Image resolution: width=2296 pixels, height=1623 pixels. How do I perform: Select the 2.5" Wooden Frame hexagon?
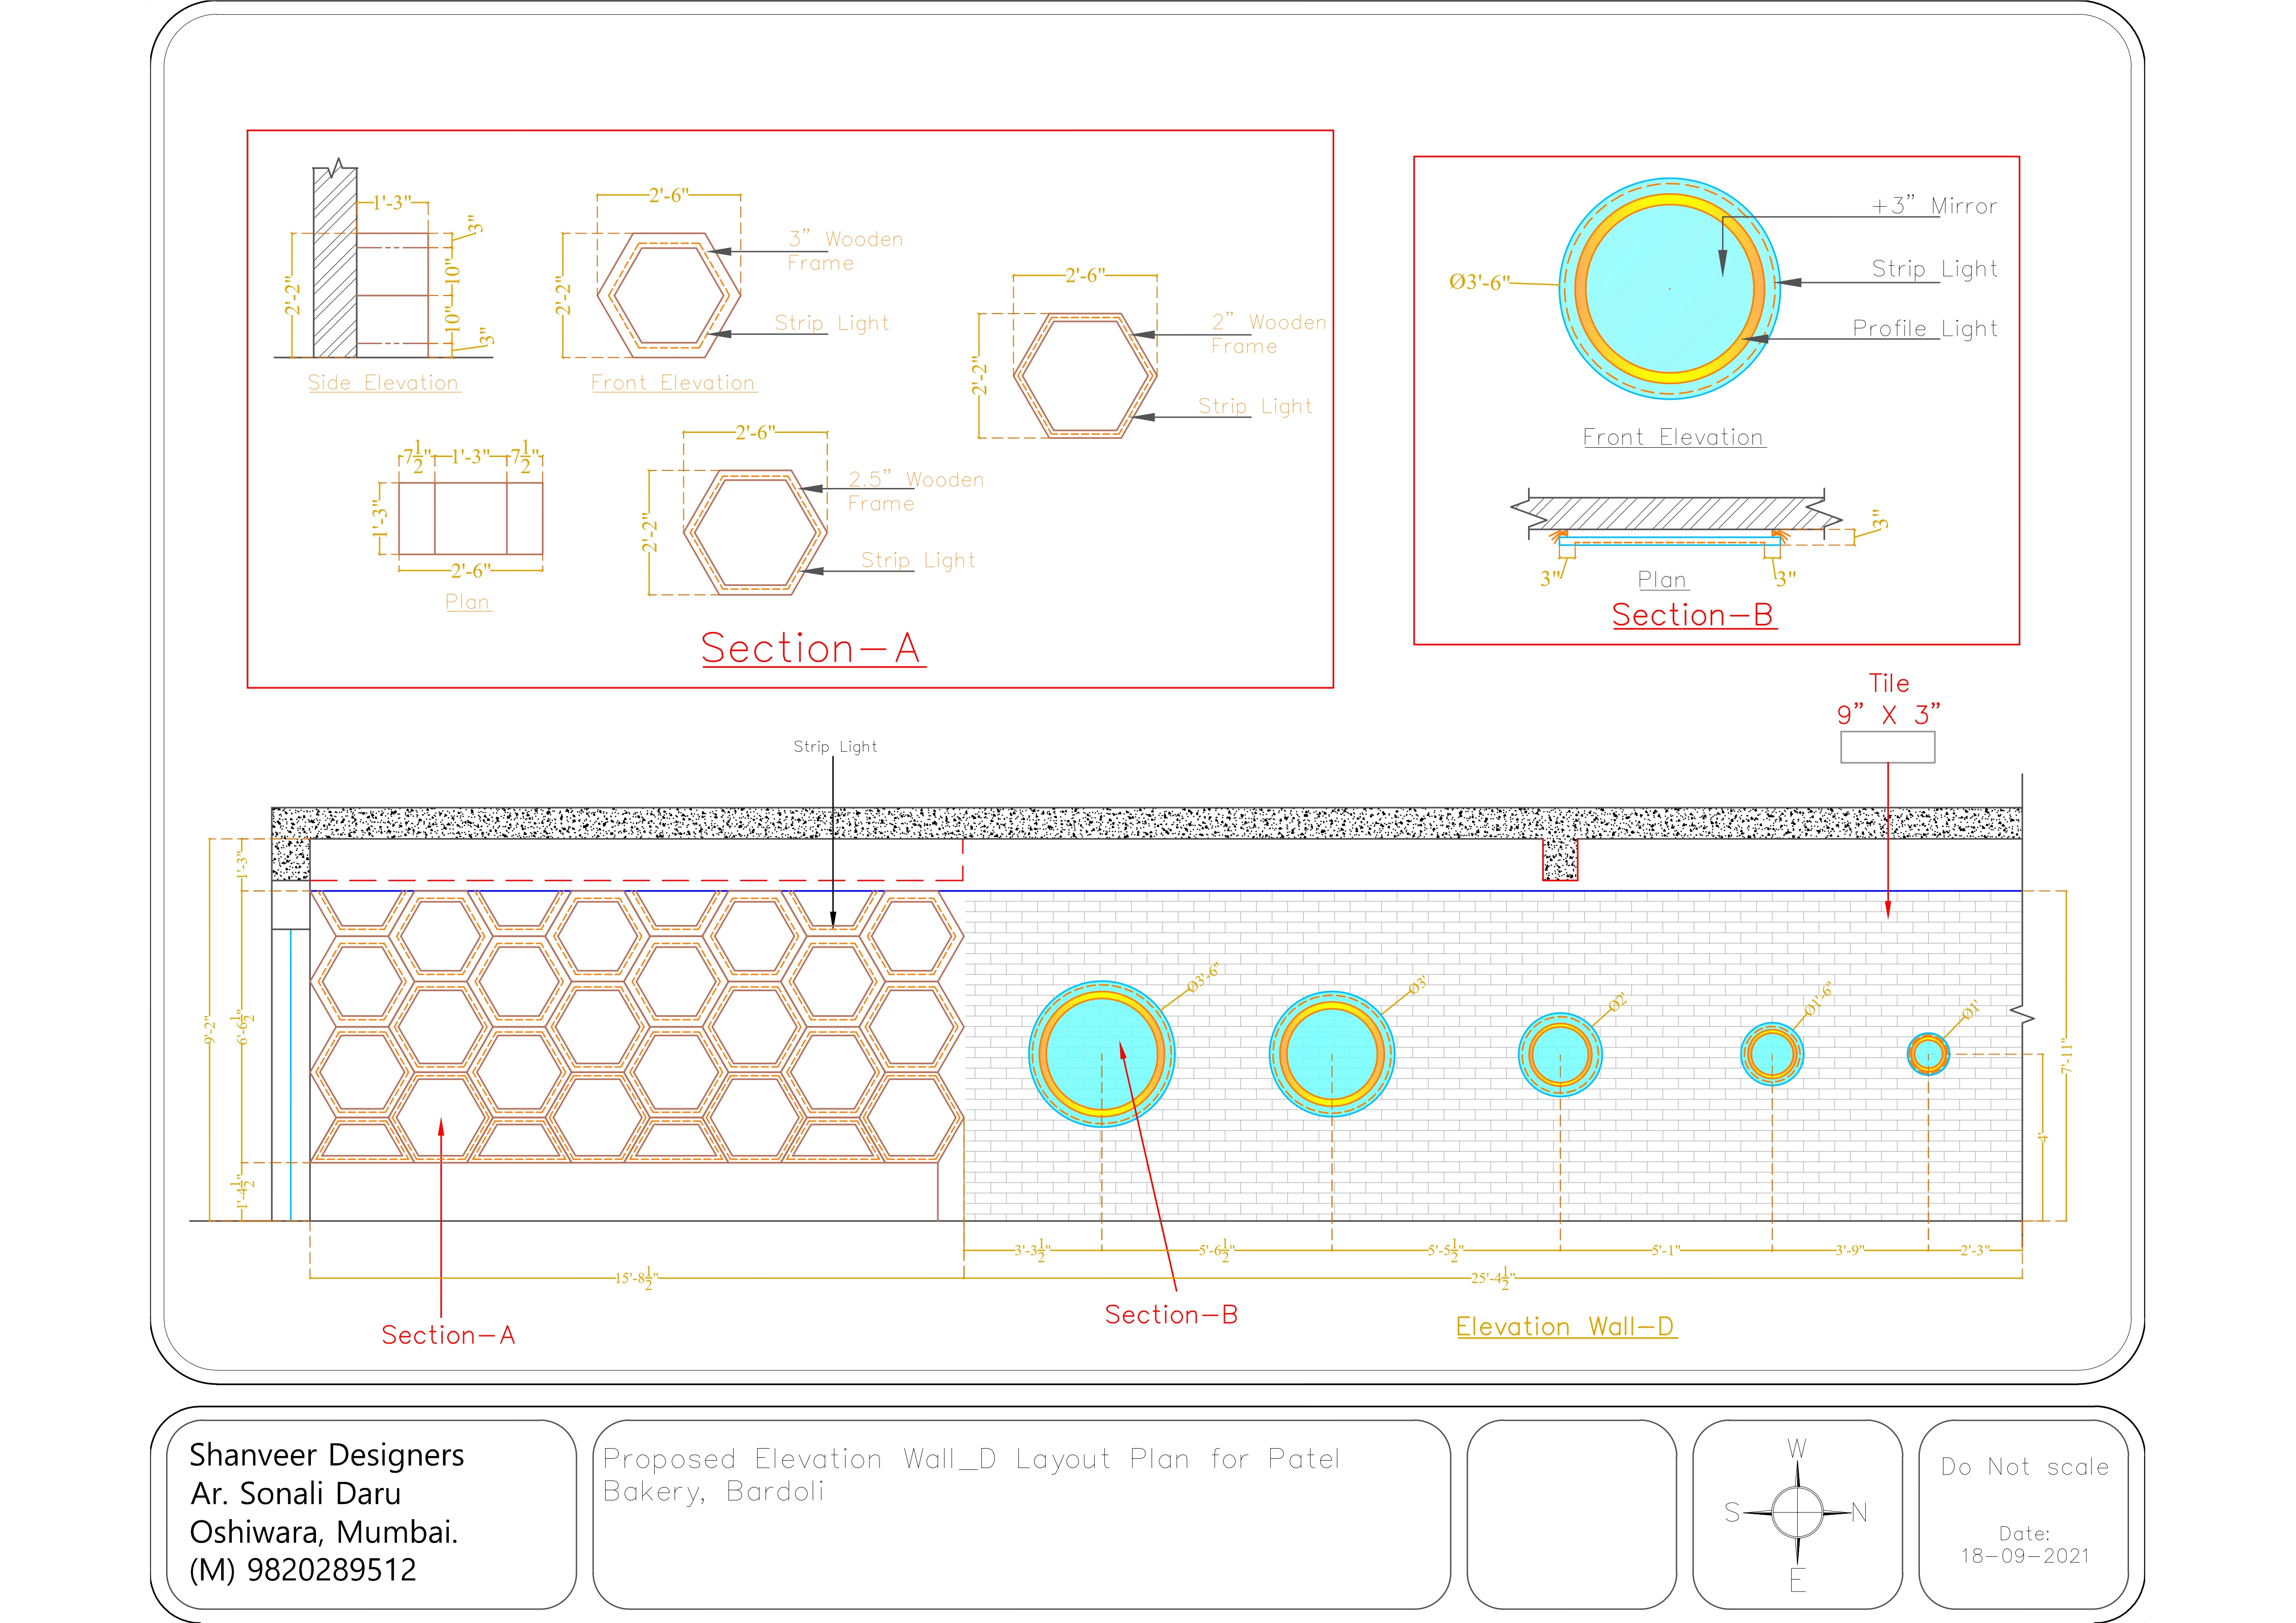(755, 533)
